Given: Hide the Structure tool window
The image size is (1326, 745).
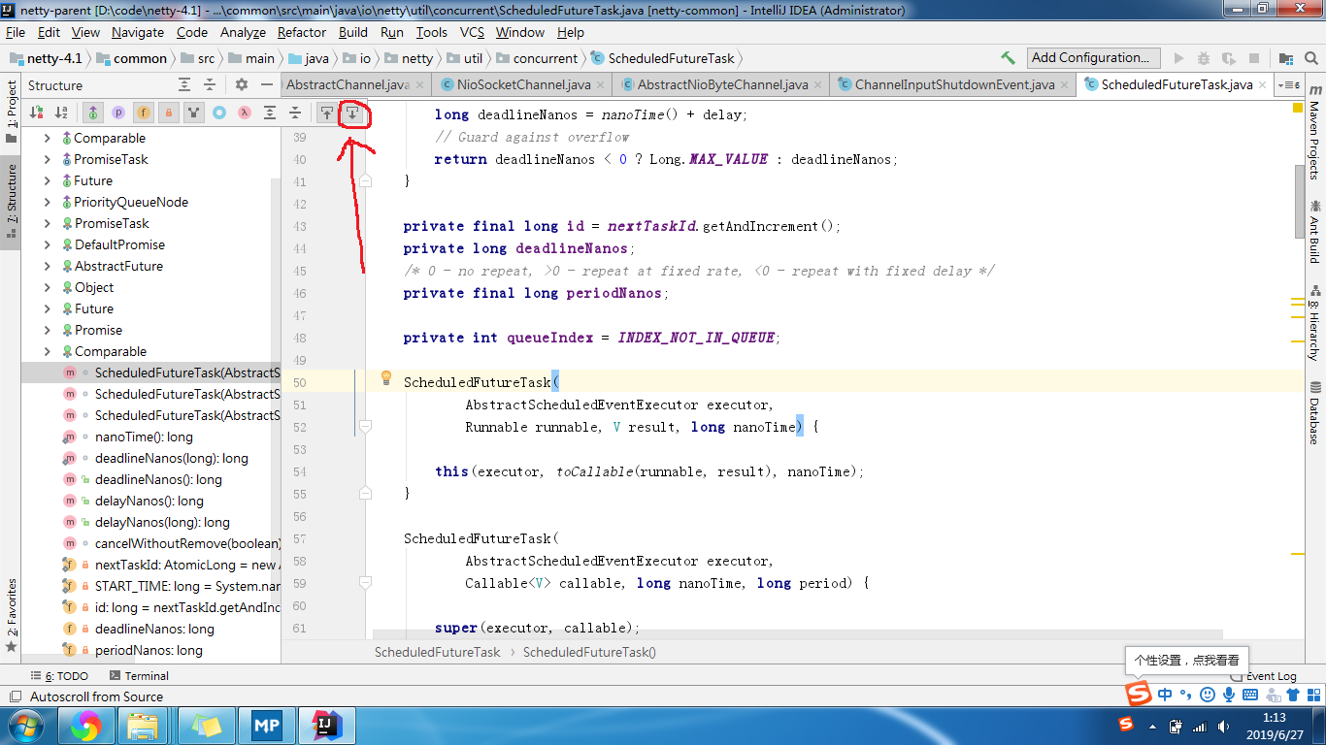Looking at the screenshot, I should pos(266,85).
